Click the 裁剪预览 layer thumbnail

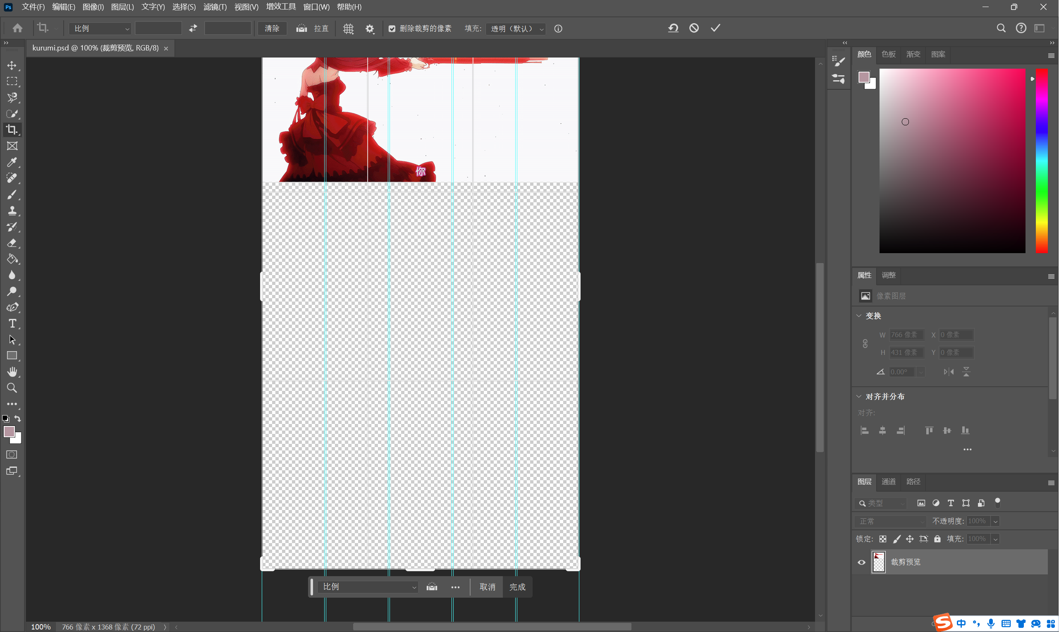tap(879, 562)
